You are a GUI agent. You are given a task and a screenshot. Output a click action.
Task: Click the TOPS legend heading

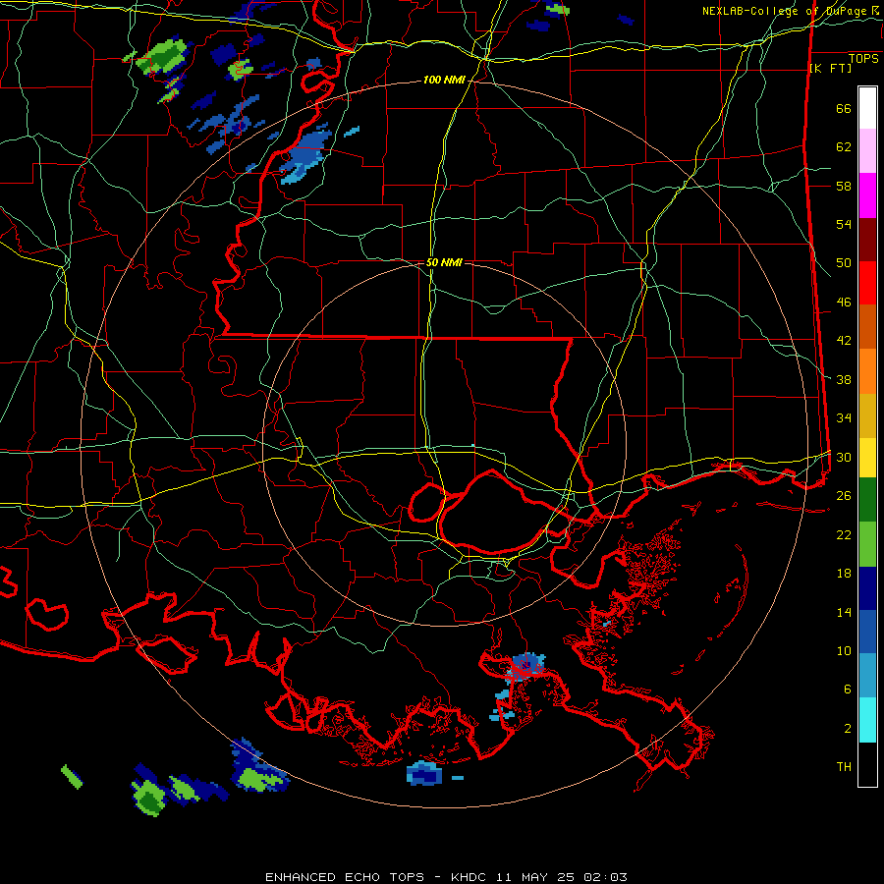point(863,59)
